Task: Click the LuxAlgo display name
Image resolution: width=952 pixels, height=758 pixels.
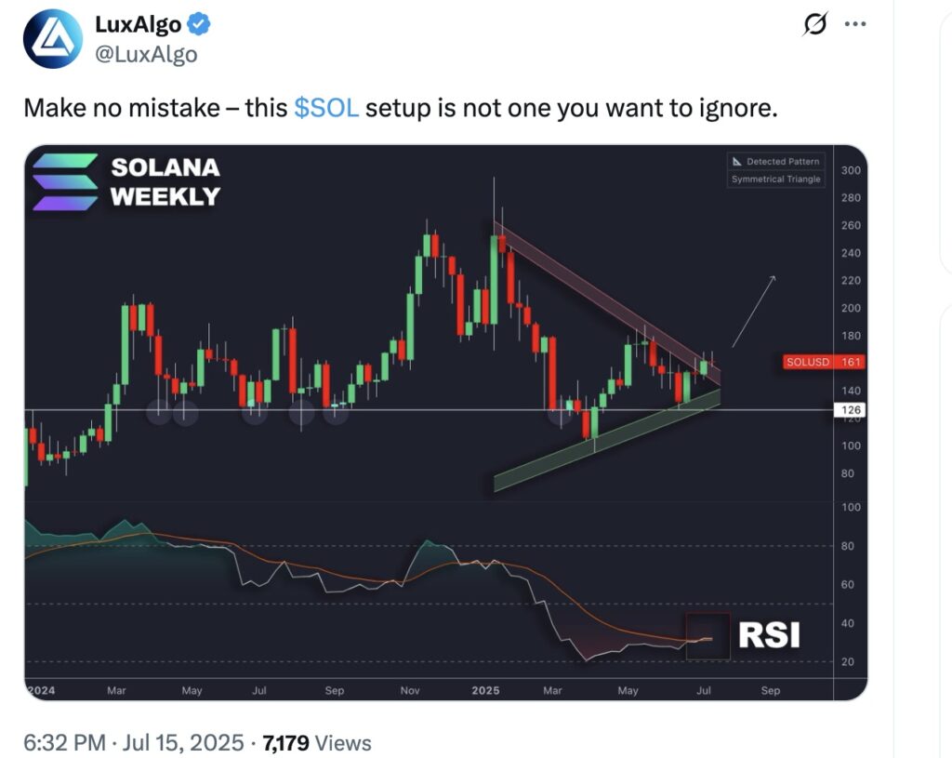Action: click(139, 24)
